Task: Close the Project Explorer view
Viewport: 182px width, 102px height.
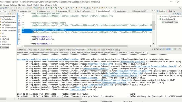Action: click(9, 11)
